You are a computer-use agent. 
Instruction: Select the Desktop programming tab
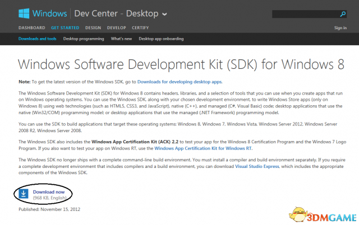click(x=84, y=39)
